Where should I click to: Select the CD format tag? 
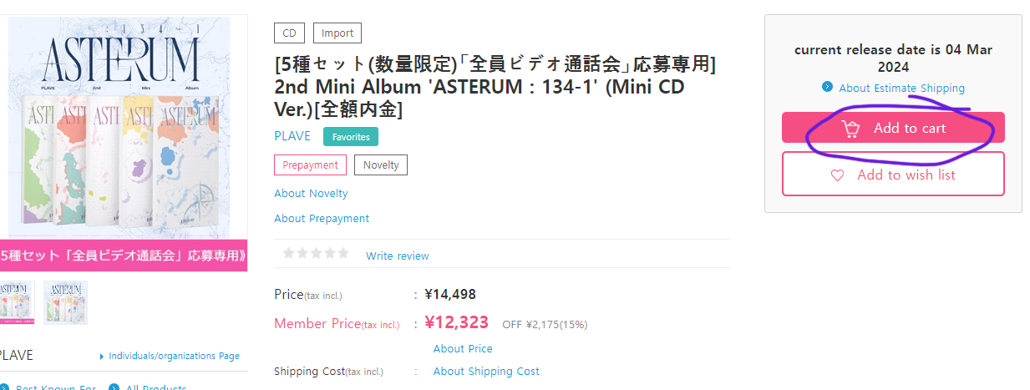click(x=289, y=33)
